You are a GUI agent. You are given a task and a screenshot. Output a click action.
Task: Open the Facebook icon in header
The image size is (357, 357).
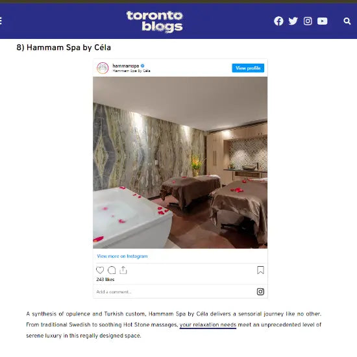(278, 21)
